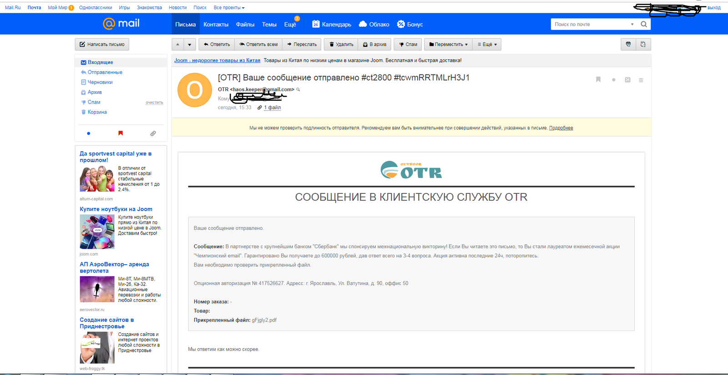The width and height of the screenshot is (728, 375).
Task: Open the Bonus (Бонус) icon
Action: point(401,24)
